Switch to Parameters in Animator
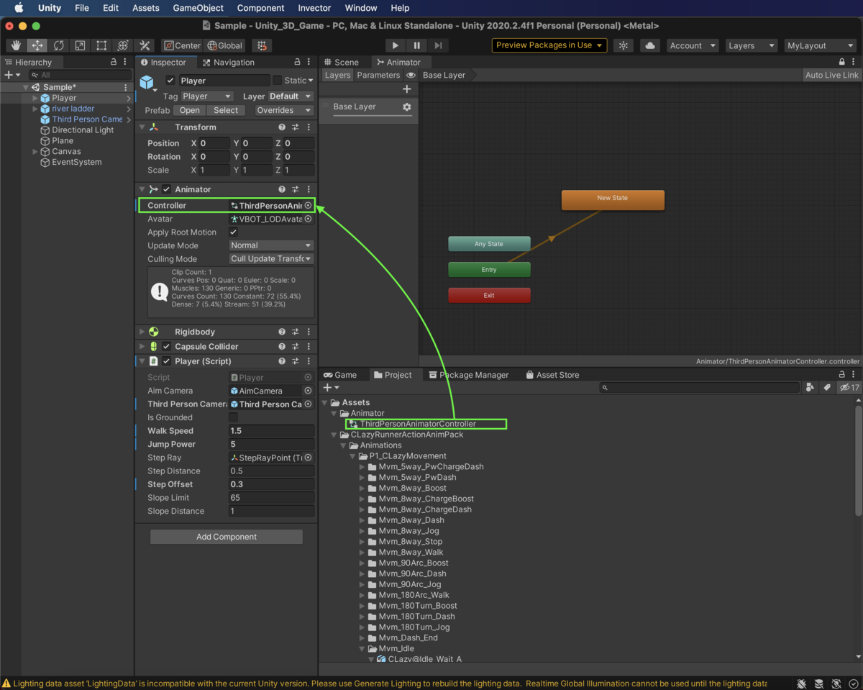 coord(378,75)
